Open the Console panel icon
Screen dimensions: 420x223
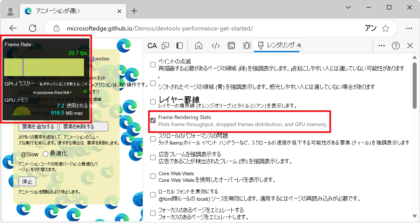coord(231,45)
